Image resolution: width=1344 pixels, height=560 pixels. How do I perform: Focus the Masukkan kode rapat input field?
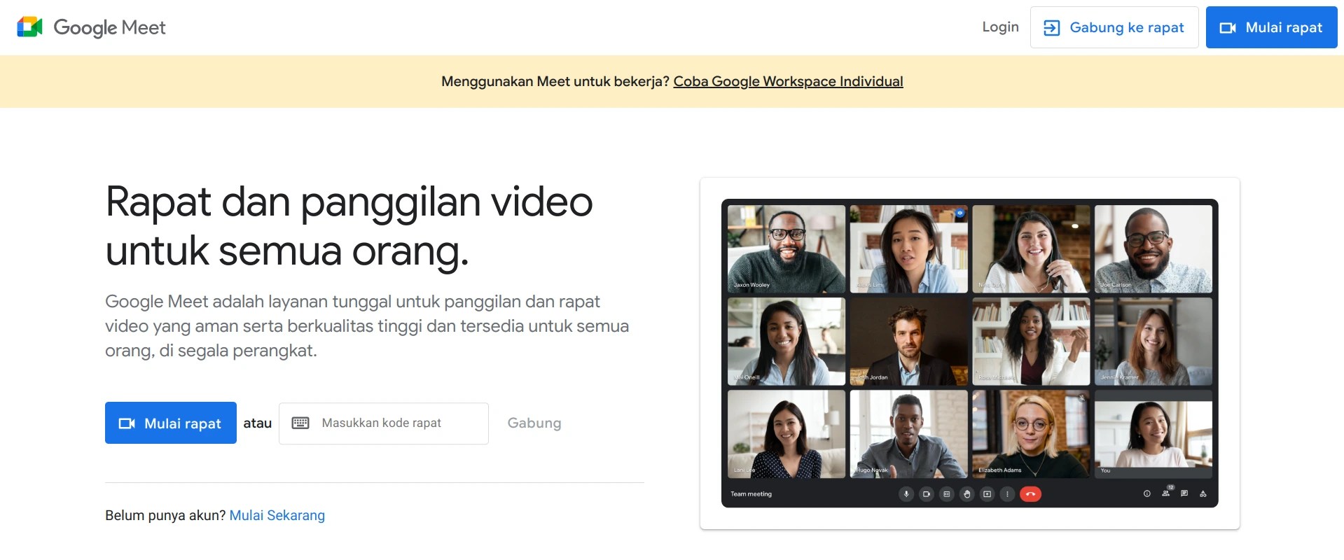click(384, 423)
